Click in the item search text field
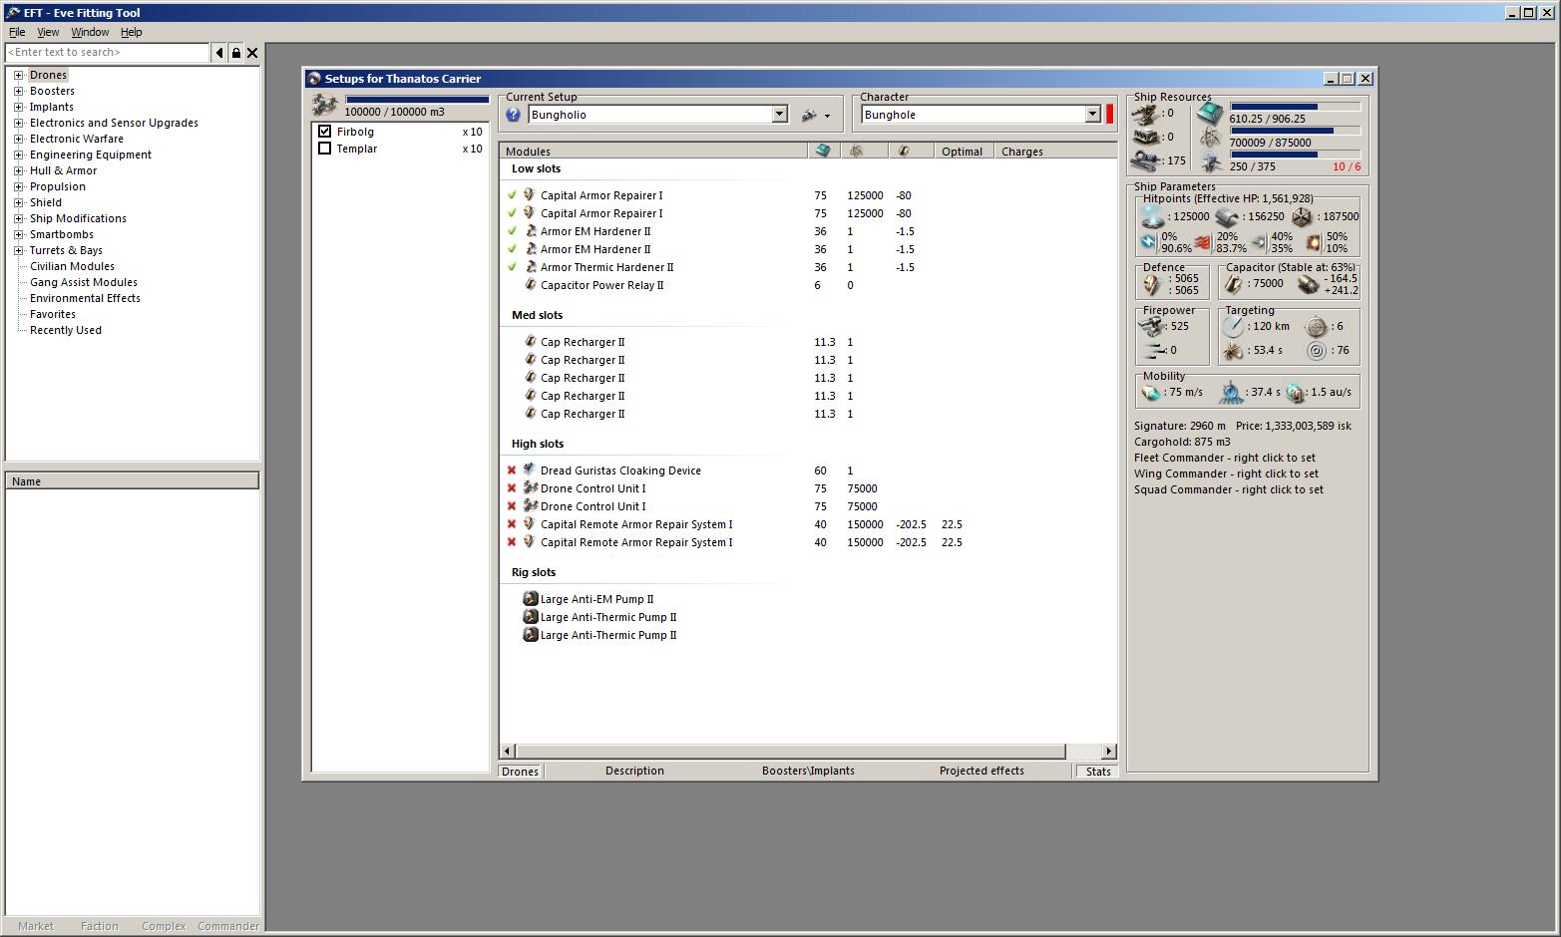Screen dimensions: 1561x937 [x=108, y=53]
